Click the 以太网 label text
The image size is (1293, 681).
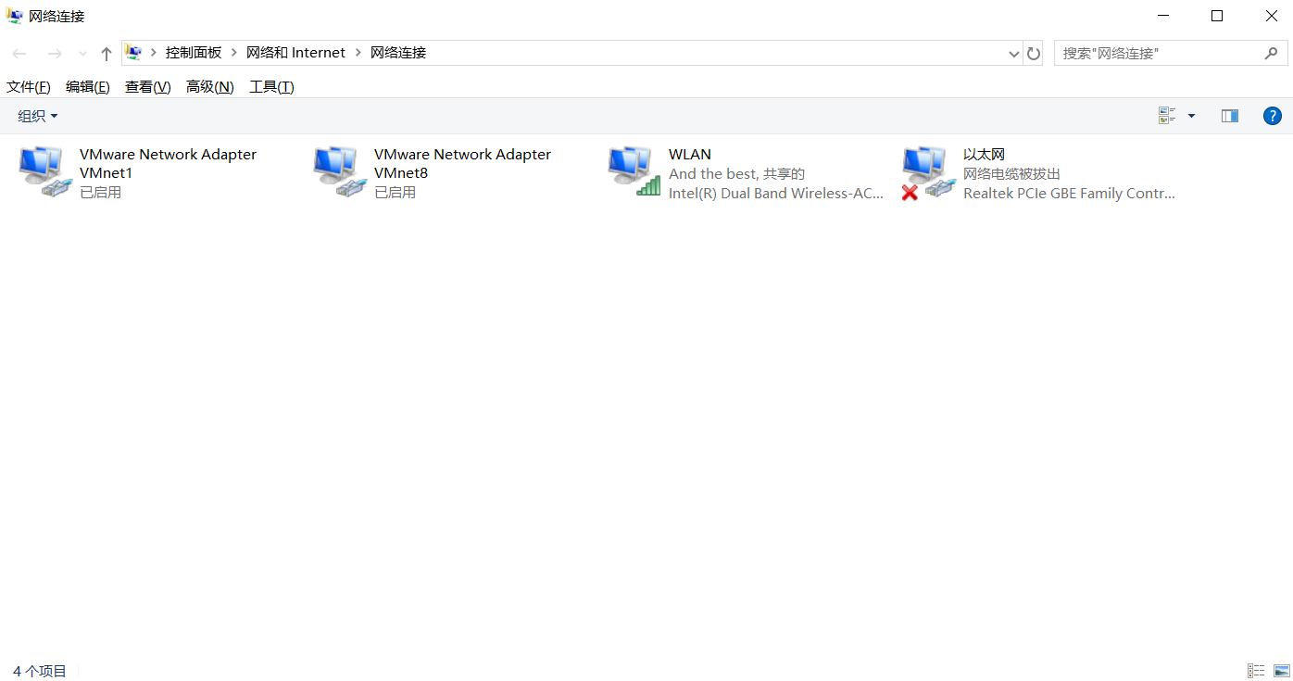984,154
